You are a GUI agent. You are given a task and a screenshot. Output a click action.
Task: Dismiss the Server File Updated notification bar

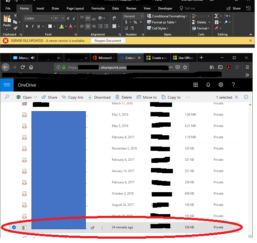click(251, 40)
